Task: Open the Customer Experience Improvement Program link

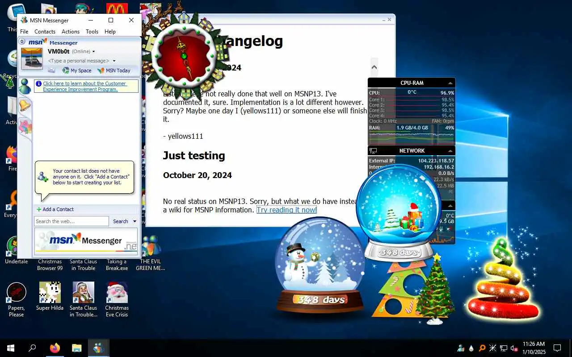Action: coord(85,86)
